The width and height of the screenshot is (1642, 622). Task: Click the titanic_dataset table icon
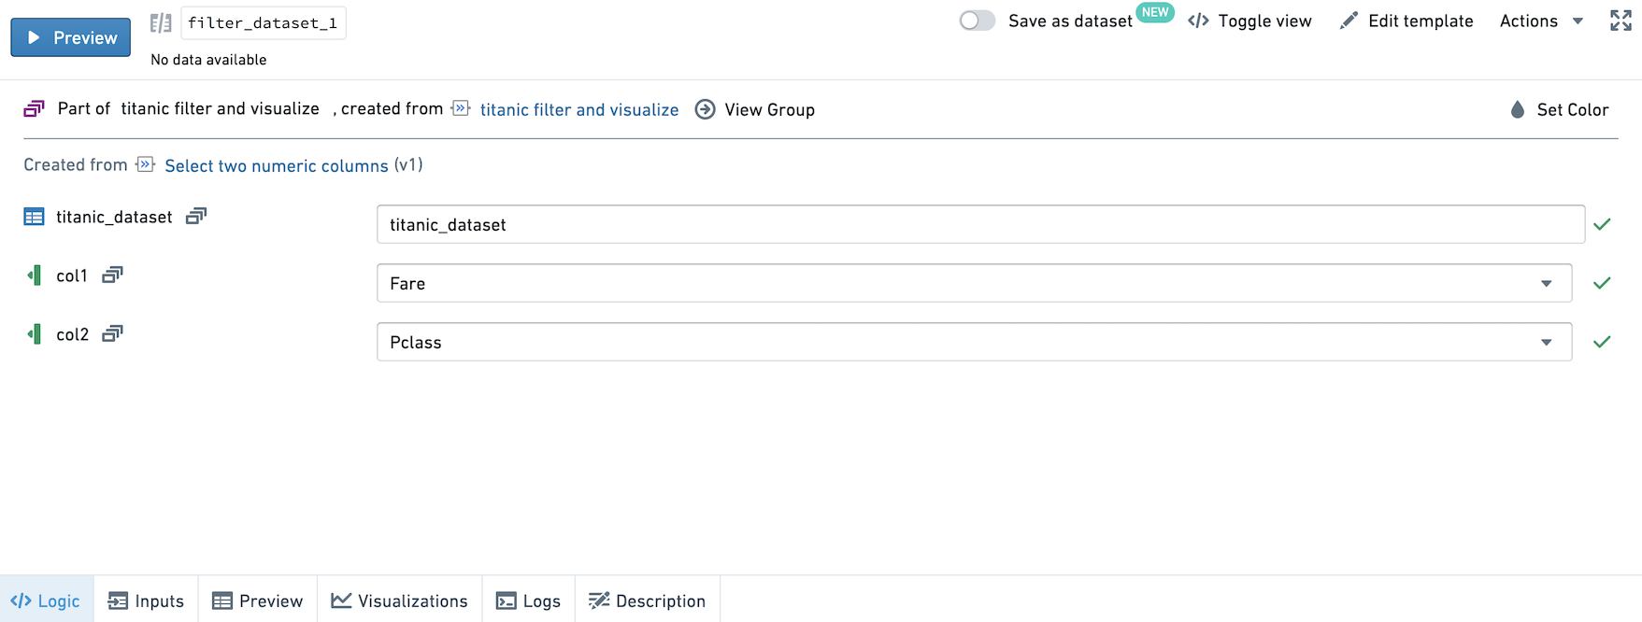point(35,217)
